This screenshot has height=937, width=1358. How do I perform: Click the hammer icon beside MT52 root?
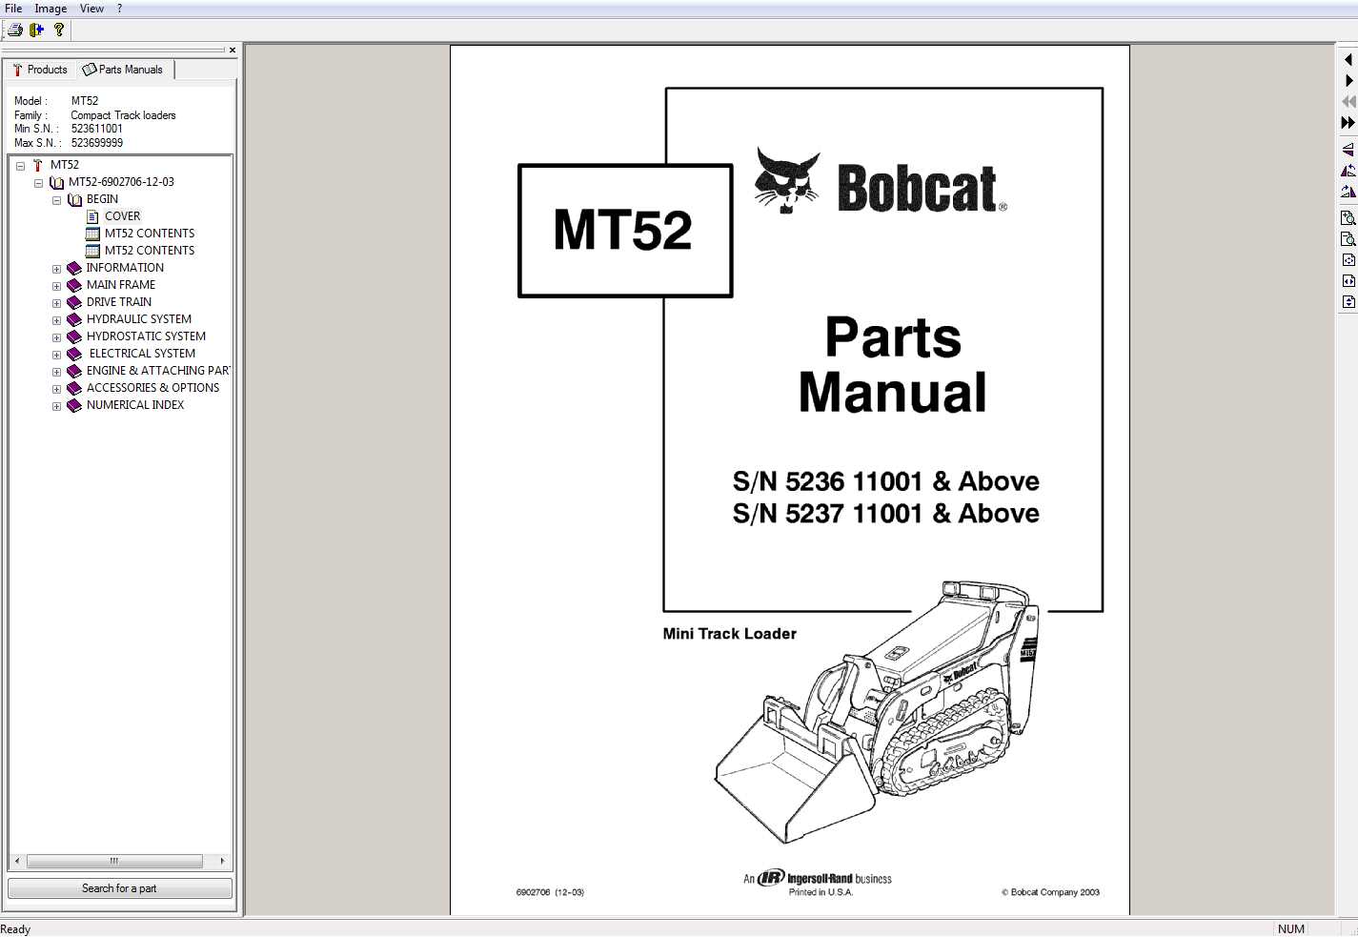coord(37,165)
